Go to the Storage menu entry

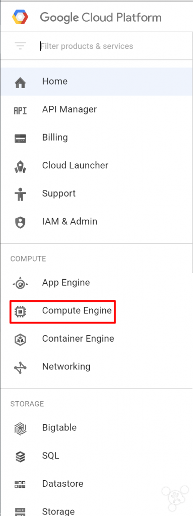97,509
